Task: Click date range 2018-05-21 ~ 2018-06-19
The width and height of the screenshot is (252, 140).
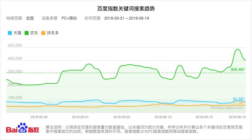Action: [x=127, y=18]
